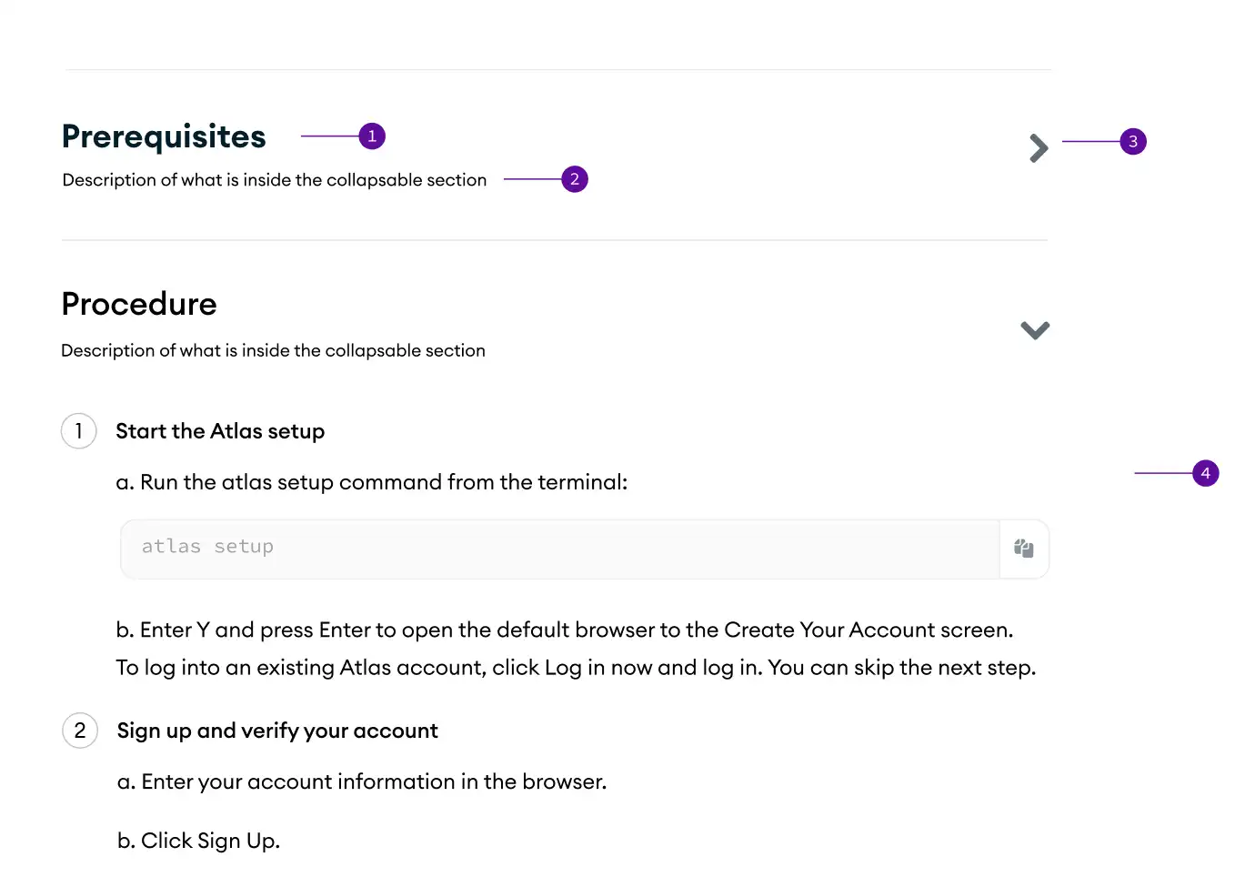Select step 1 circle indicator
This screenshot has height=877, width=1235.
click(x=79, y=431)
